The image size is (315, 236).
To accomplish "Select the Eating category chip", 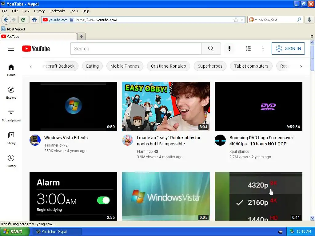I will (x=92, y=66).
